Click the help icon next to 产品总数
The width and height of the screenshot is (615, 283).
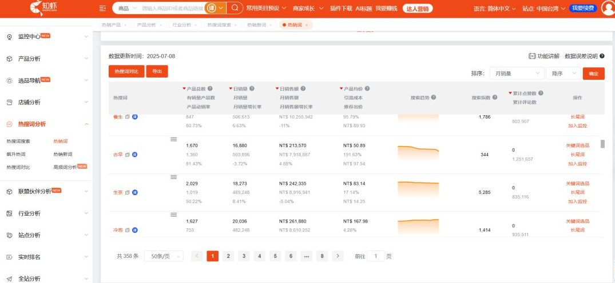pos(210,88)
